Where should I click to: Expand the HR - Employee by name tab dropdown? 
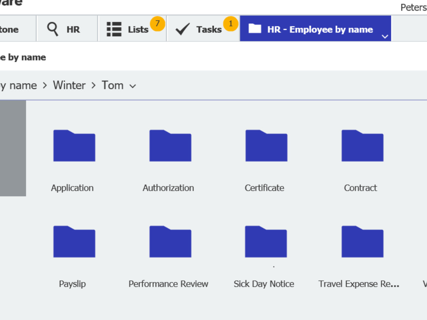pyautogui.click(x=385, y=36)
